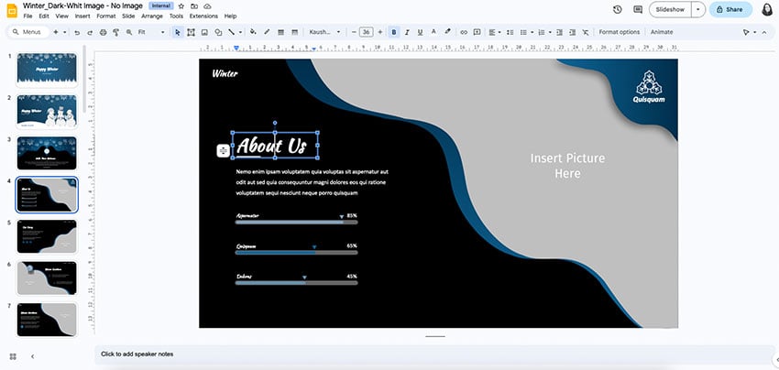Image resolution: width=779 pixels, height=370 pixels.
Task: Hide the menus with caret button
Action: tap(764, 32)
